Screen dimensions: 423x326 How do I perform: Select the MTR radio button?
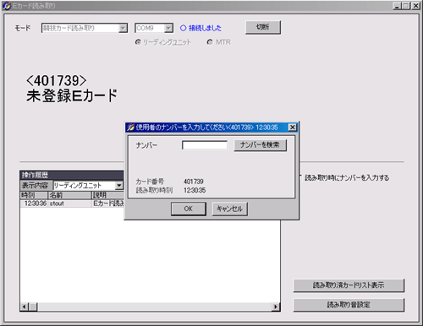[x=210, y=42]
